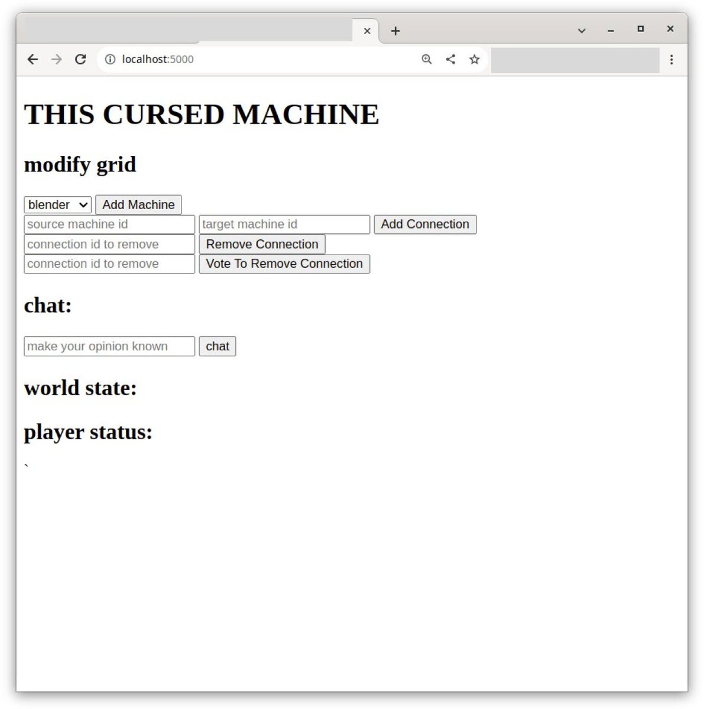Click the forward navigation arrow
The width and height of the screenshot is (704, 709).
pyautogui.click(x=57, y=59)
